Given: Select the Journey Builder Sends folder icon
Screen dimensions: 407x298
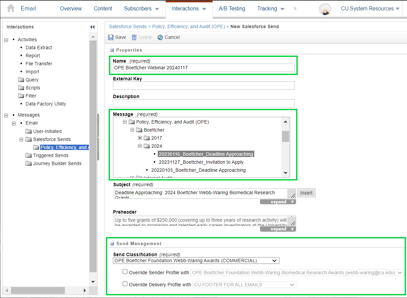Looking at the screenshot, I should 28,163.
